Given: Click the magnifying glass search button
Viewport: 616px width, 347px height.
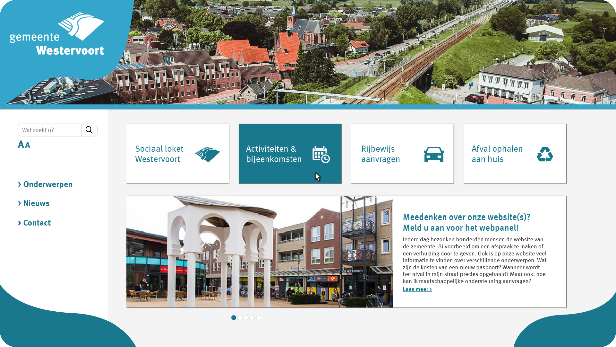Looking at the screenshot, I should click(x=89, y=130).
